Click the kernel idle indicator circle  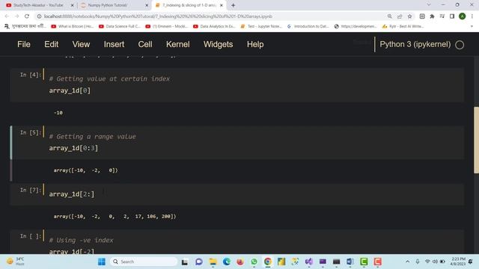(460, 45)
